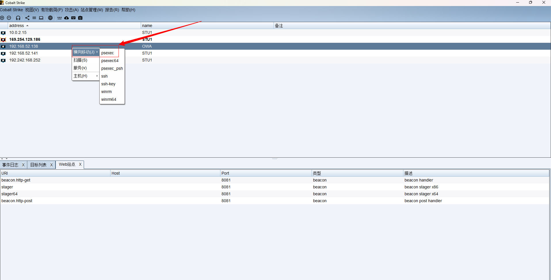Screen dimensions: 551x280
Task: Open the 视图(V) menu
Action: coord(32,10)
